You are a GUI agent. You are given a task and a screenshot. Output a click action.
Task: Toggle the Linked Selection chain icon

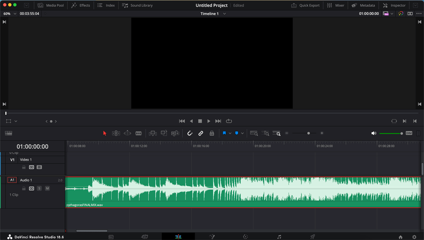(x=201, y=133)
